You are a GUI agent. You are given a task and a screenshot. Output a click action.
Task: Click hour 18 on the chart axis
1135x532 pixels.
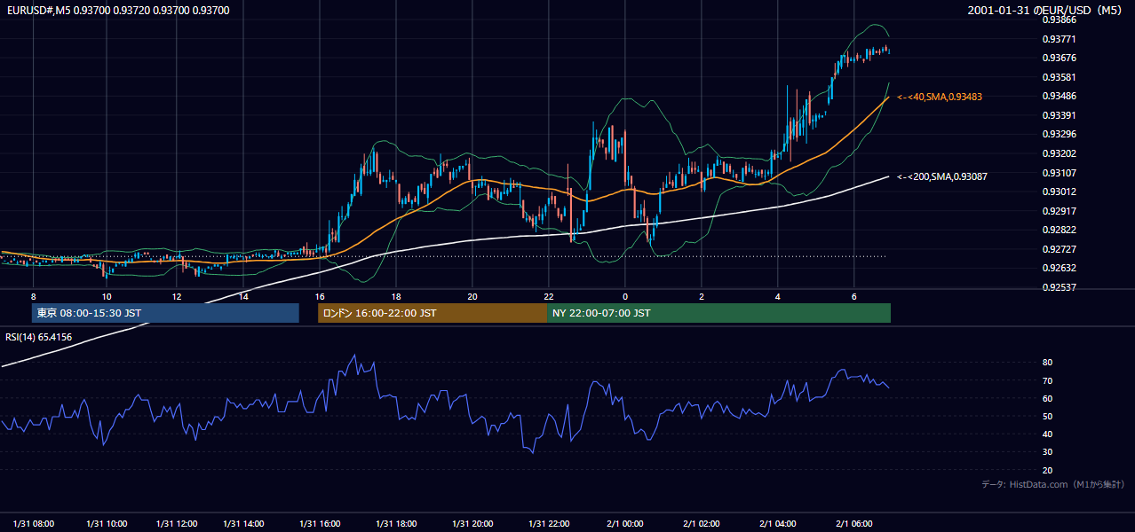(397, 296)
